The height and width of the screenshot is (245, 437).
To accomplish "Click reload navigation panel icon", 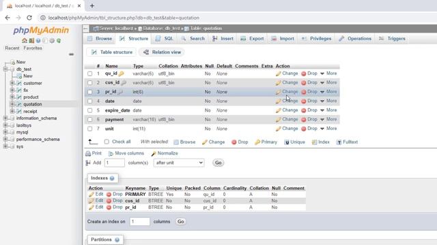I will [59, 41].
